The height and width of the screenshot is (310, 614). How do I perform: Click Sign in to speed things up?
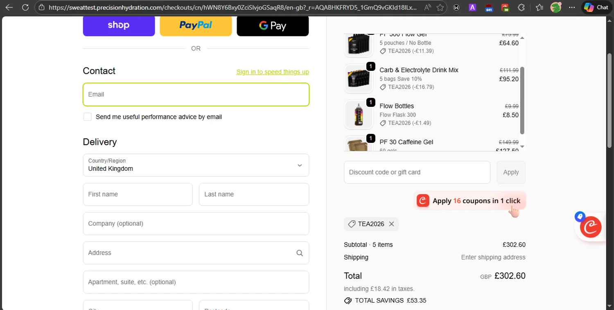coord(273,72)
